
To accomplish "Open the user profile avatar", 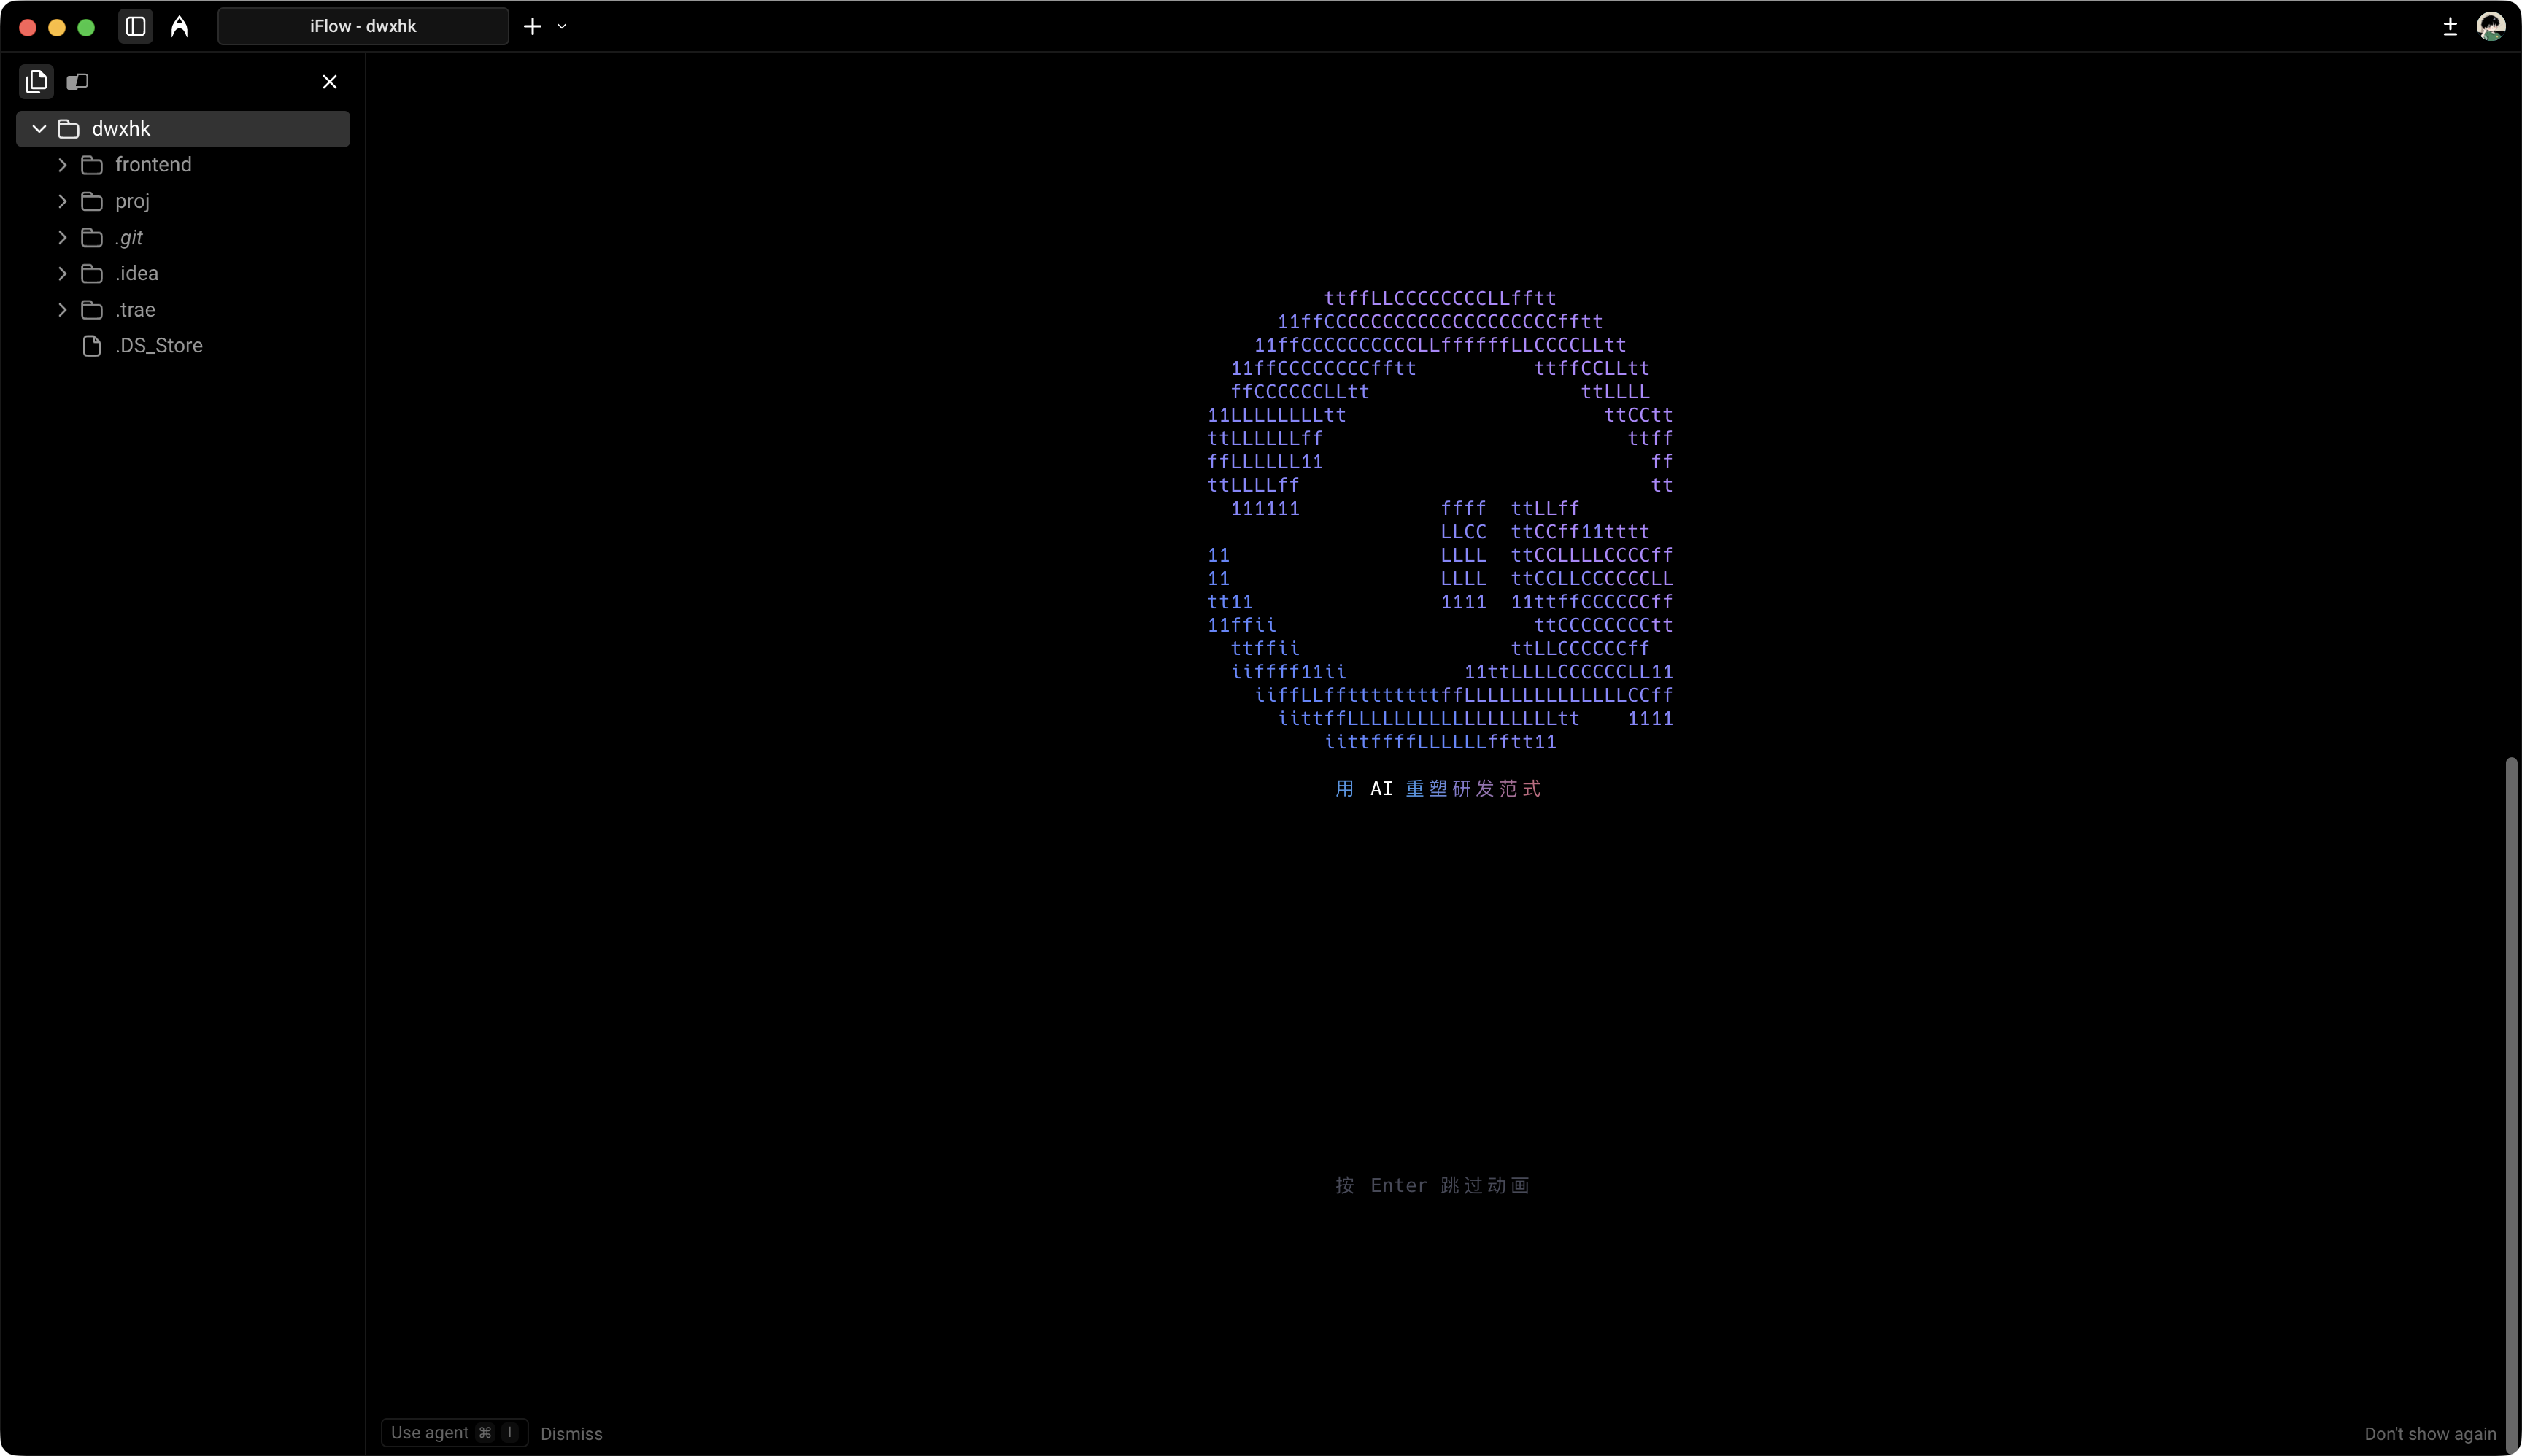I will click(x=2490, y=27).
